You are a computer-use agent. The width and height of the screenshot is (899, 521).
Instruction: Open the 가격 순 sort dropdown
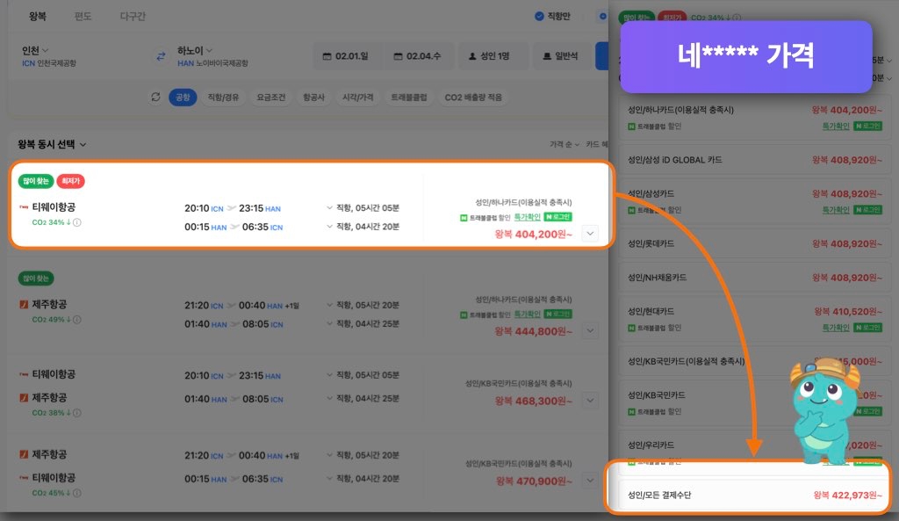tap(565, 144)
